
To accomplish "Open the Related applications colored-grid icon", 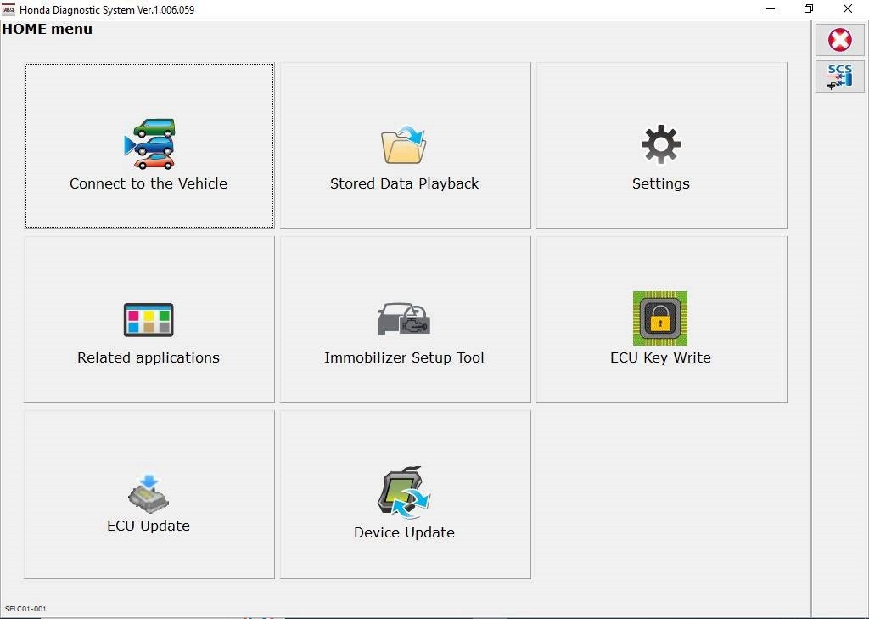I will (x=149, y=320).
